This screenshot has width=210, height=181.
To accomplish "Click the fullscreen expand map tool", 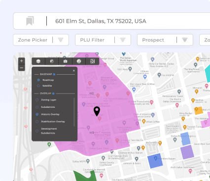I will [92, 61].
